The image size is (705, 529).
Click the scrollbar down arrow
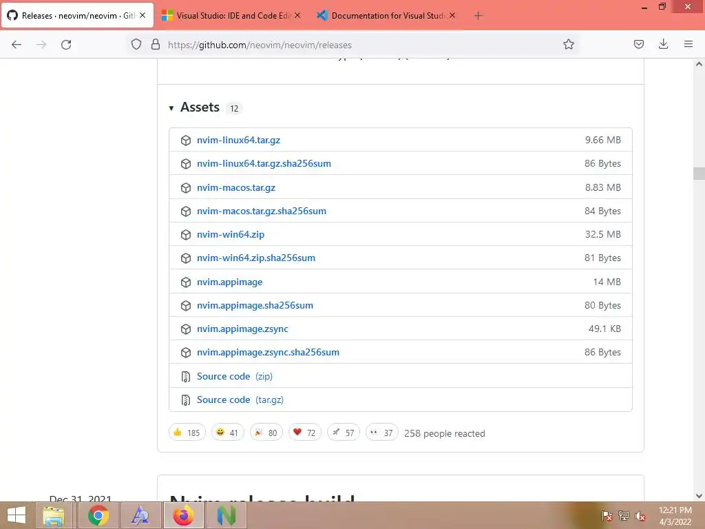click(699, 496)
